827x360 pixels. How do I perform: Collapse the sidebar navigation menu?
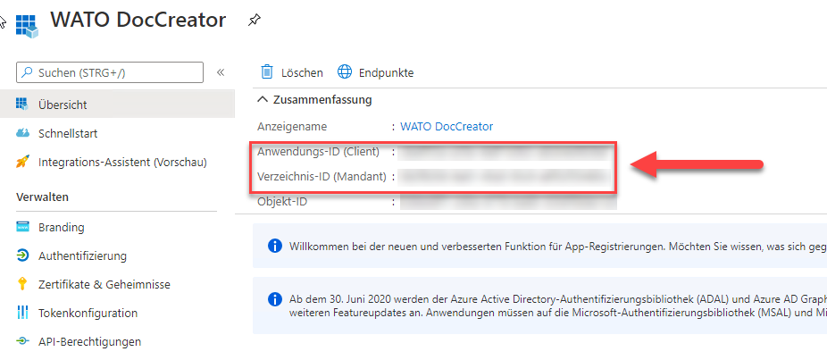tap(221, 71)
